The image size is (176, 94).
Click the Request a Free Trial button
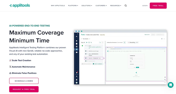coord(24,89)
